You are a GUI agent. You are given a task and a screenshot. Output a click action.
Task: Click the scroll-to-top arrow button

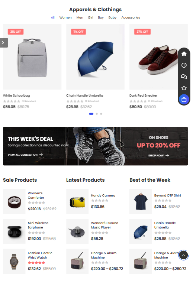tap(183, 255)
